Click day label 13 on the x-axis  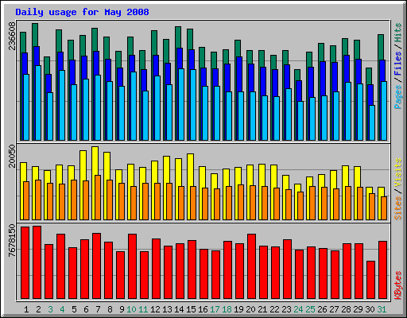point(167,309)
